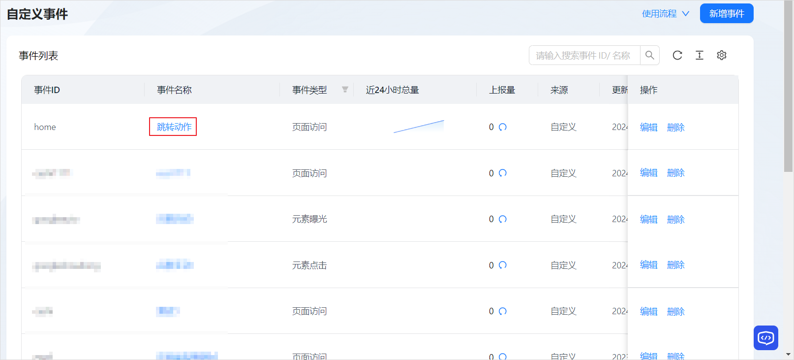Click the 近24小时总量 column header
This screenshot has width=794, height=360.
pos(392,90)
